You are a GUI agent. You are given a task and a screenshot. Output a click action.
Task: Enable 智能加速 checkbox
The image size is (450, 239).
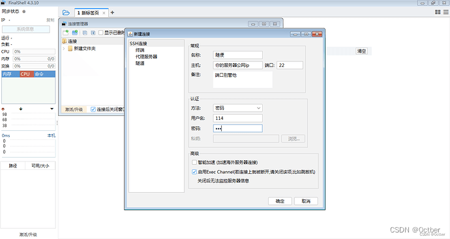(194, 162)
